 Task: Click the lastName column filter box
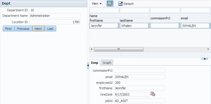coord(135,10)
